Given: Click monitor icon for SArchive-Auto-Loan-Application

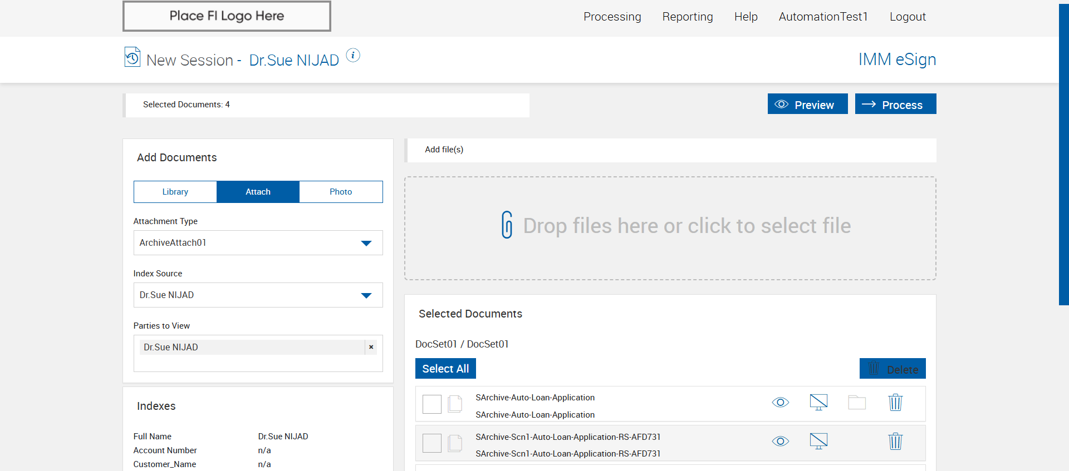Looking at the screenshot, I should tap(818, 402).
